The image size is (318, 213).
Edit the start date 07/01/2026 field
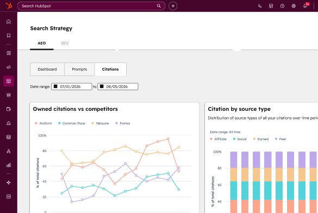72,86
